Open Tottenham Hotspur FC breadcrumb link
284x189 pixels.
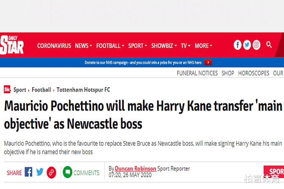[x=83, y=90]
